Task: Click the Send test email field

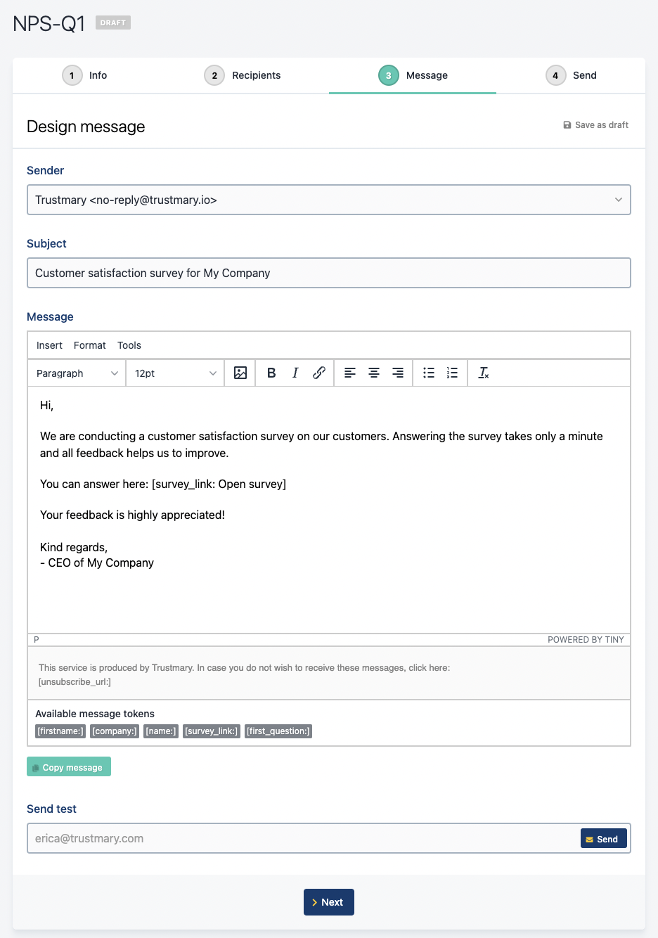Action: pyautogui.click(x=302, y=838)
